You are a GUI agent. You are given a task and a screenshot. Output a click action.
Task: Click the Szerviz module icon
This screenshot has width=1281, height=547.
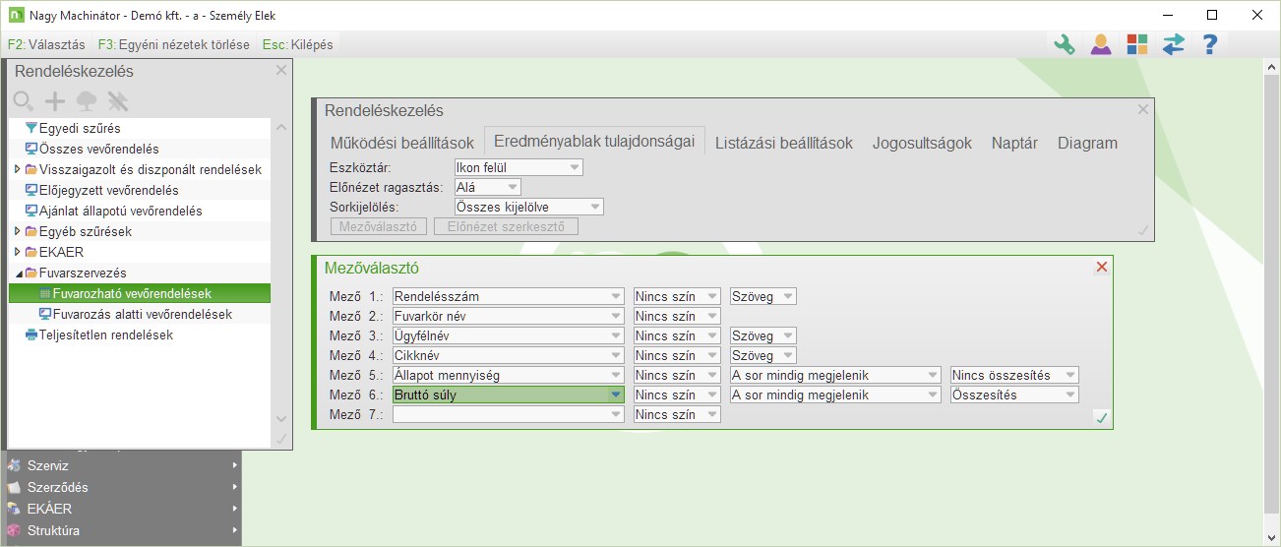pos(14,465)
